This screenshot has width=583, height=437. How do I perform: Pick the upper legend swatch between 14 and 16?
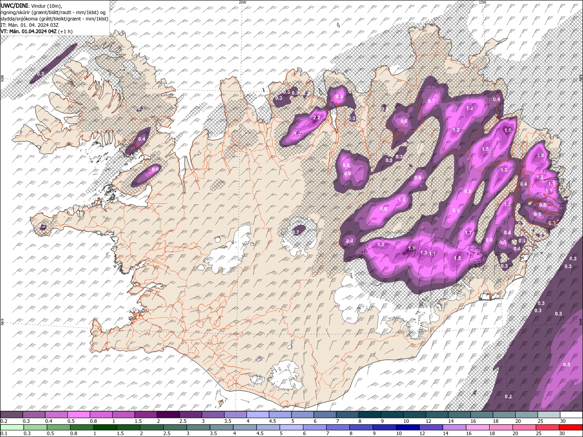point(460,415)
